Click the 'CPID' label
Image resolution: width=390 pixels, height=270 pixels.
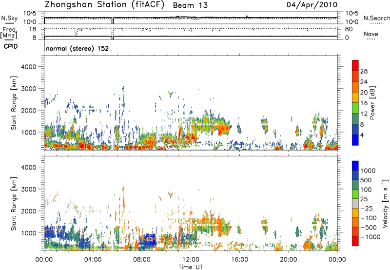tap(11, 46)
